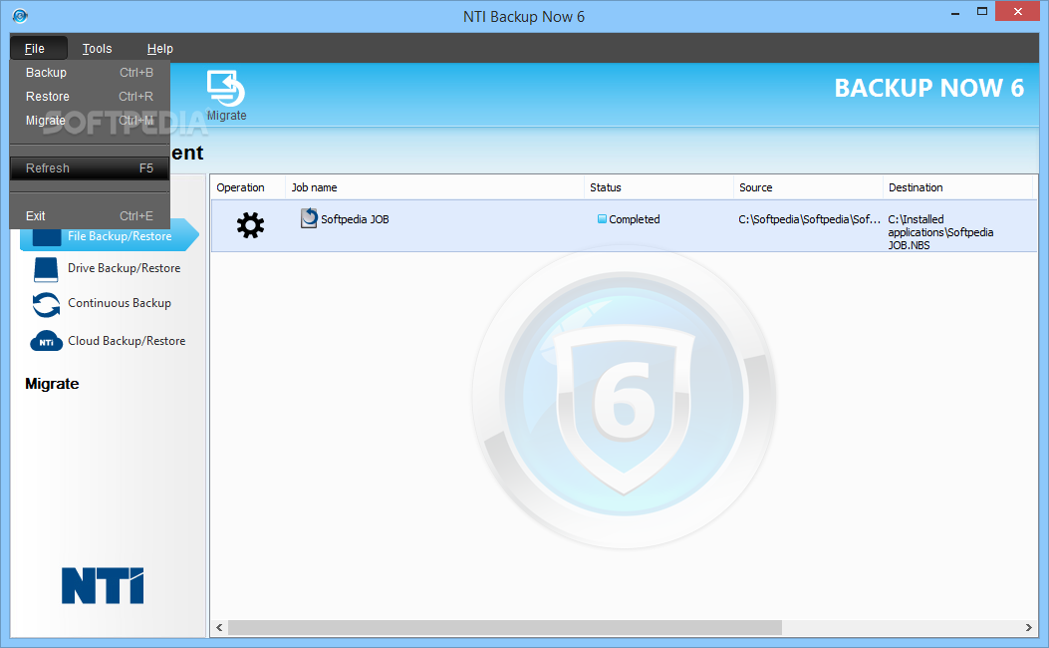1049x648 pixels.
Task: Click the horizontal scrollbar left arrow
Action: click(x=219, y=627)
